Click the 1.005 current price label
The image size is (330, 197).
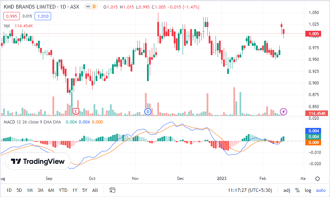[x=314, y=34]
